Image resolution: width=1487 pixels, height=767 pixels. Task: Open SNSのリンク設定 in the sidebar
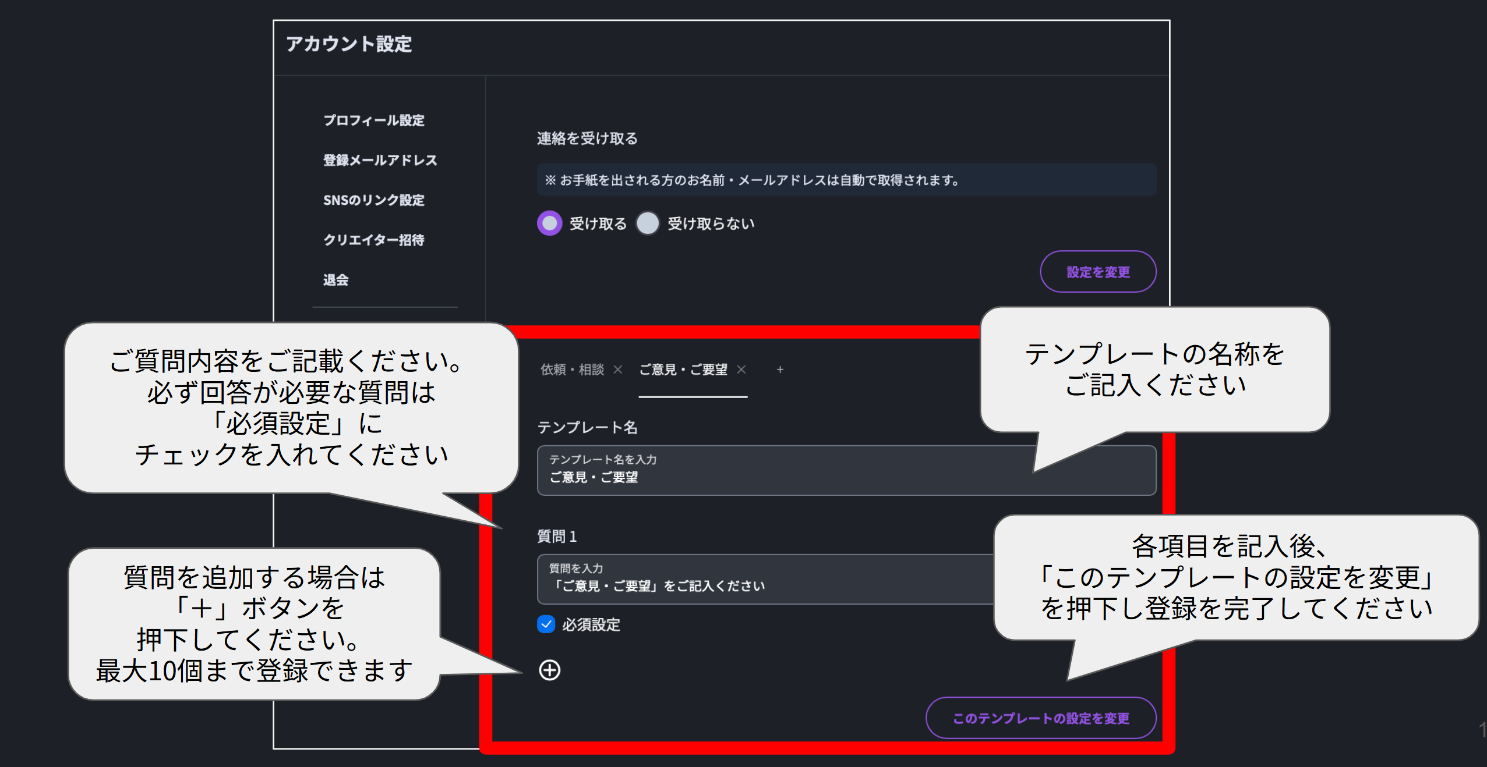(x=374, y=200)
